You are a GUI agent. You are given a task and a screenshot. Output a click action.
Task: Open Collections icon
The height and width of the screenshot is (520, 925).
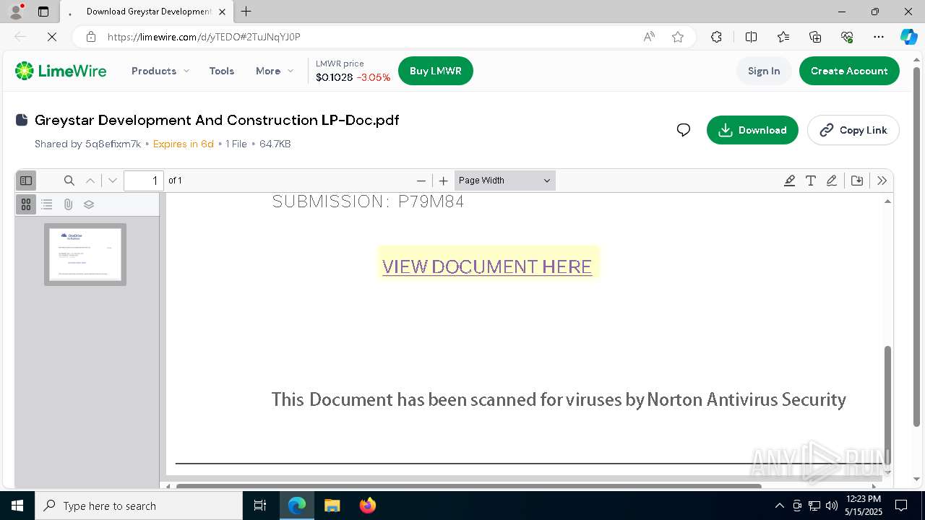(x=815, y=37)
